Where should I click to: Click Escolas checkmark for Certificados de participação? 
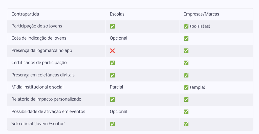tap(112, 63)
